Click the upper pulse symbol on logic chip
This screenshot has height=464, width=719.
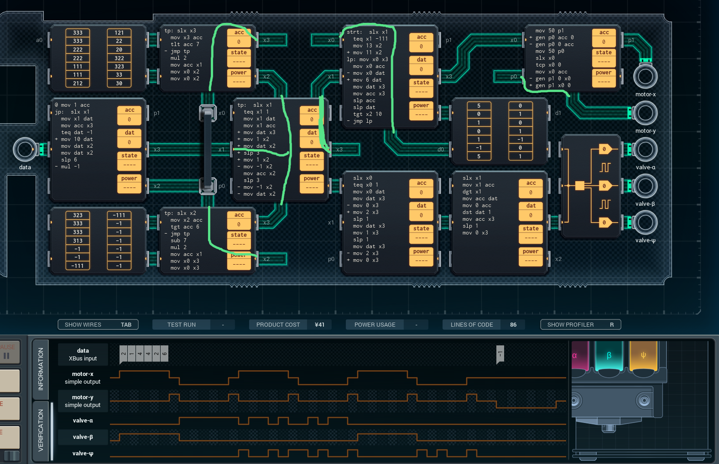pyautogui.click(x=605, y=167)
